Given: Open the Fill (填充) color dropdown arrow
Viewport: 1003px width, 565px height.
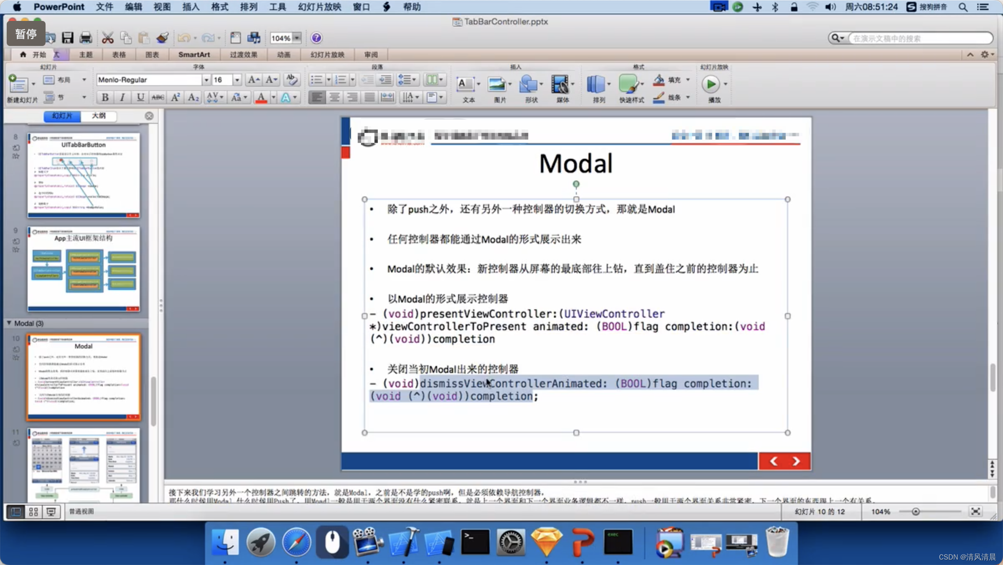Looking at the screenshot, I should pos(688,79).
